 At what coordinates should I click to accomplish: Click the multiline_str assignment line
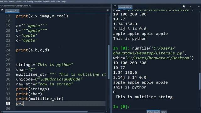click(x=61, y=74)
